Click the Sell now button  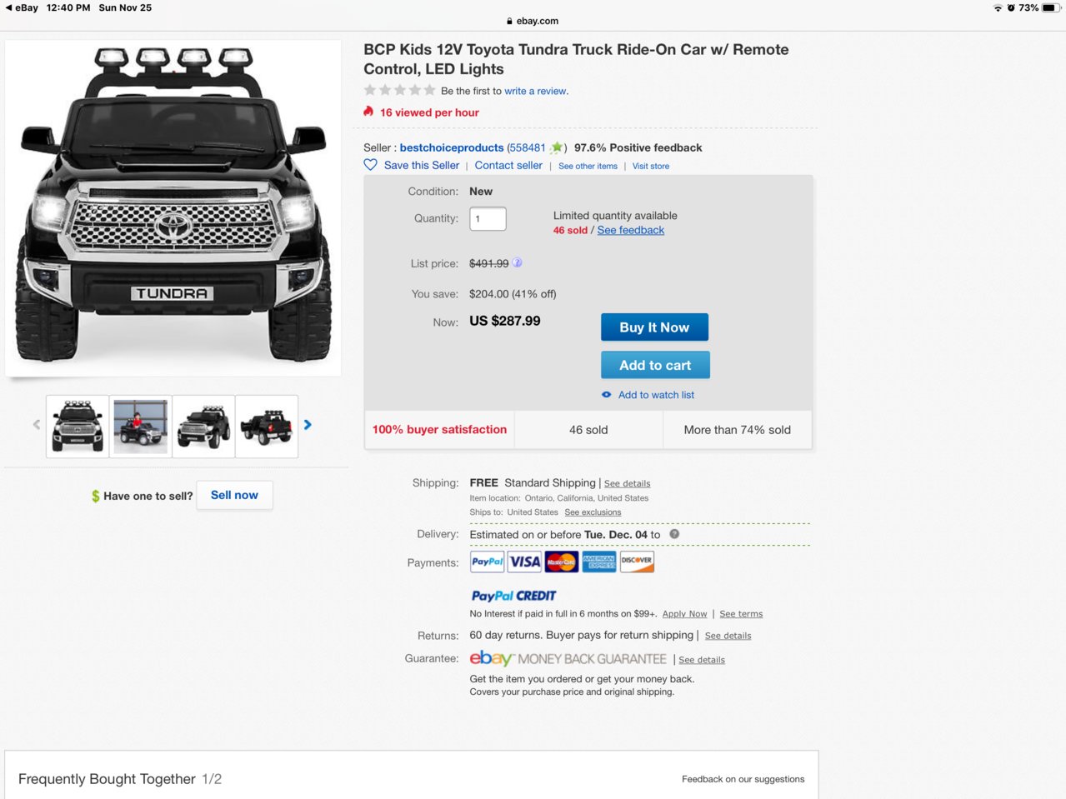[234, 495]
